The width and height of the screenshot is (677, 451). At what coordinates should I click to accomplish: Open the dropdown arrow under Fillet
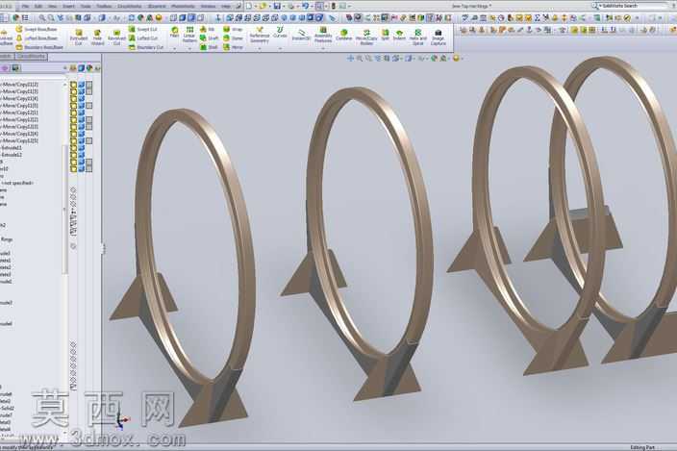click(174, 49)
